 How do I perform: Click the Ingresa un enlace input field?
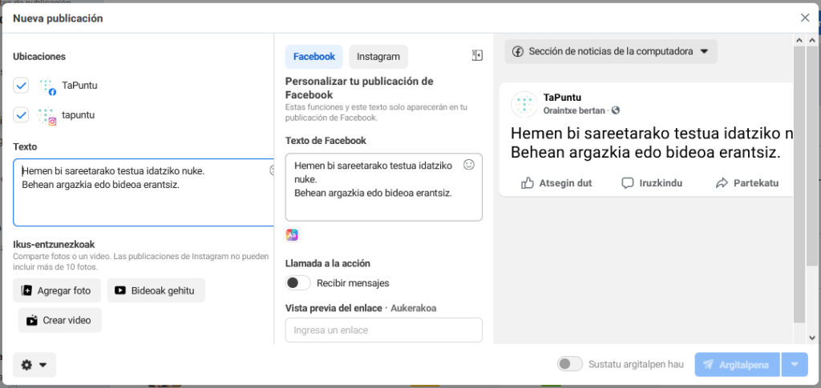pyautogui.click(x=384, y=330)
